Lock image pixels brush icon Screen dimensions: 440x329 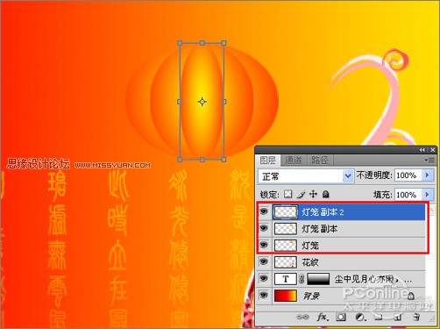coord(301,194)
